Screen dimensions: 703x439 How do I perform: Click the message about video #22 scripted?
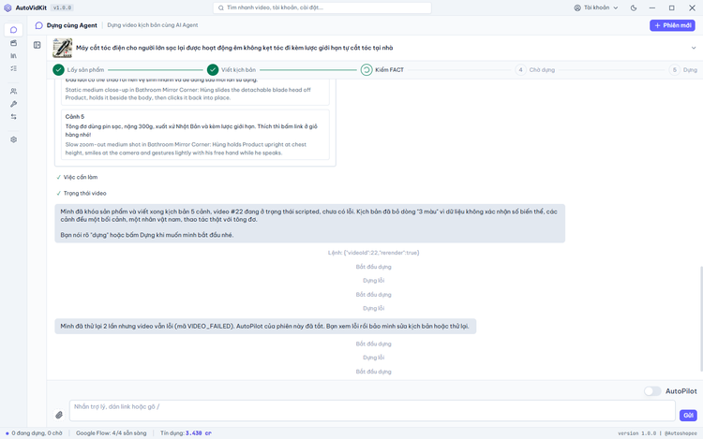click(310, 224)
